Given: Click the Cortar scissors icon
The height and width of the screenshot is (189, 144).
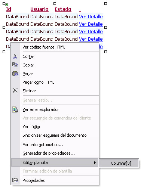Looking at the screenshot, I should (15, 56).
